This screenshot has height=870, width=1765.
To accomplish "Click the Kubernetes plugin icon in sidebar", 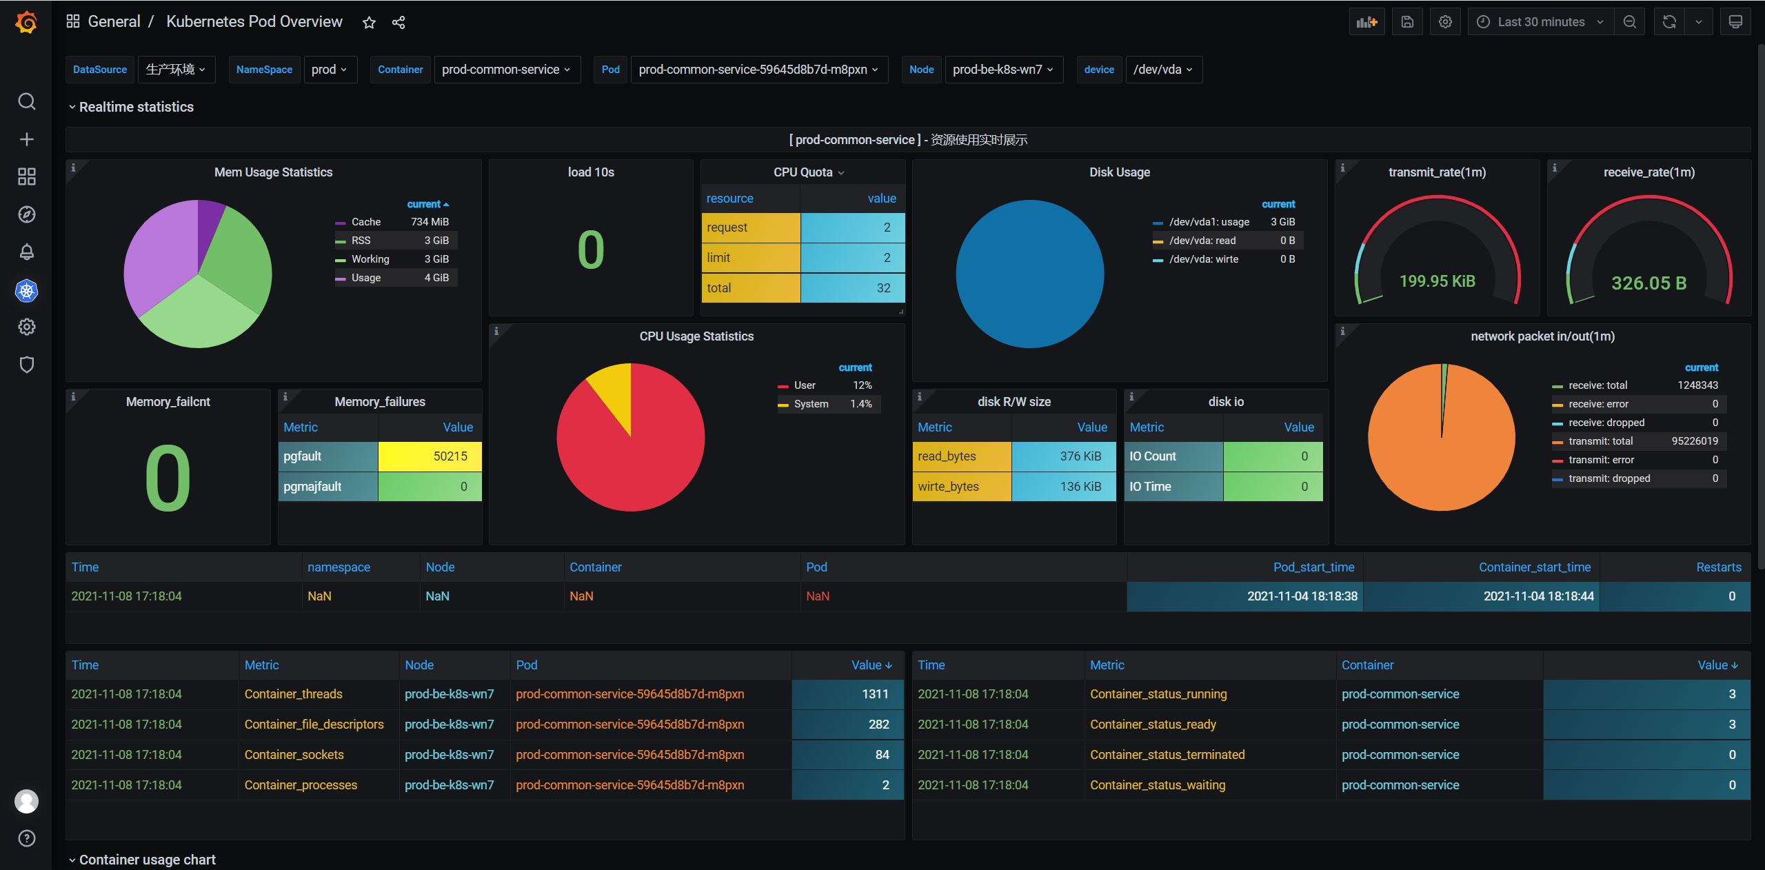I will pyautogui.click(x=26, y=290).
